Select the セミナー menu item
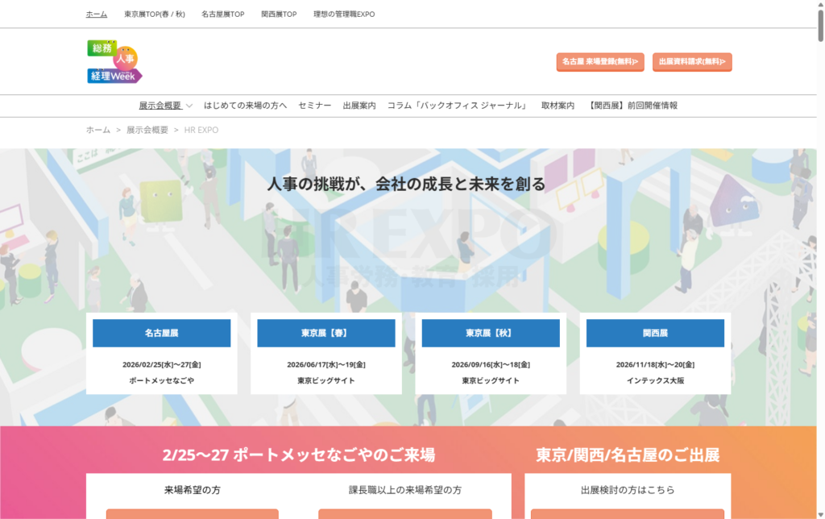The height and width of the screenshot is (519, 825). [x=314, y=106]
